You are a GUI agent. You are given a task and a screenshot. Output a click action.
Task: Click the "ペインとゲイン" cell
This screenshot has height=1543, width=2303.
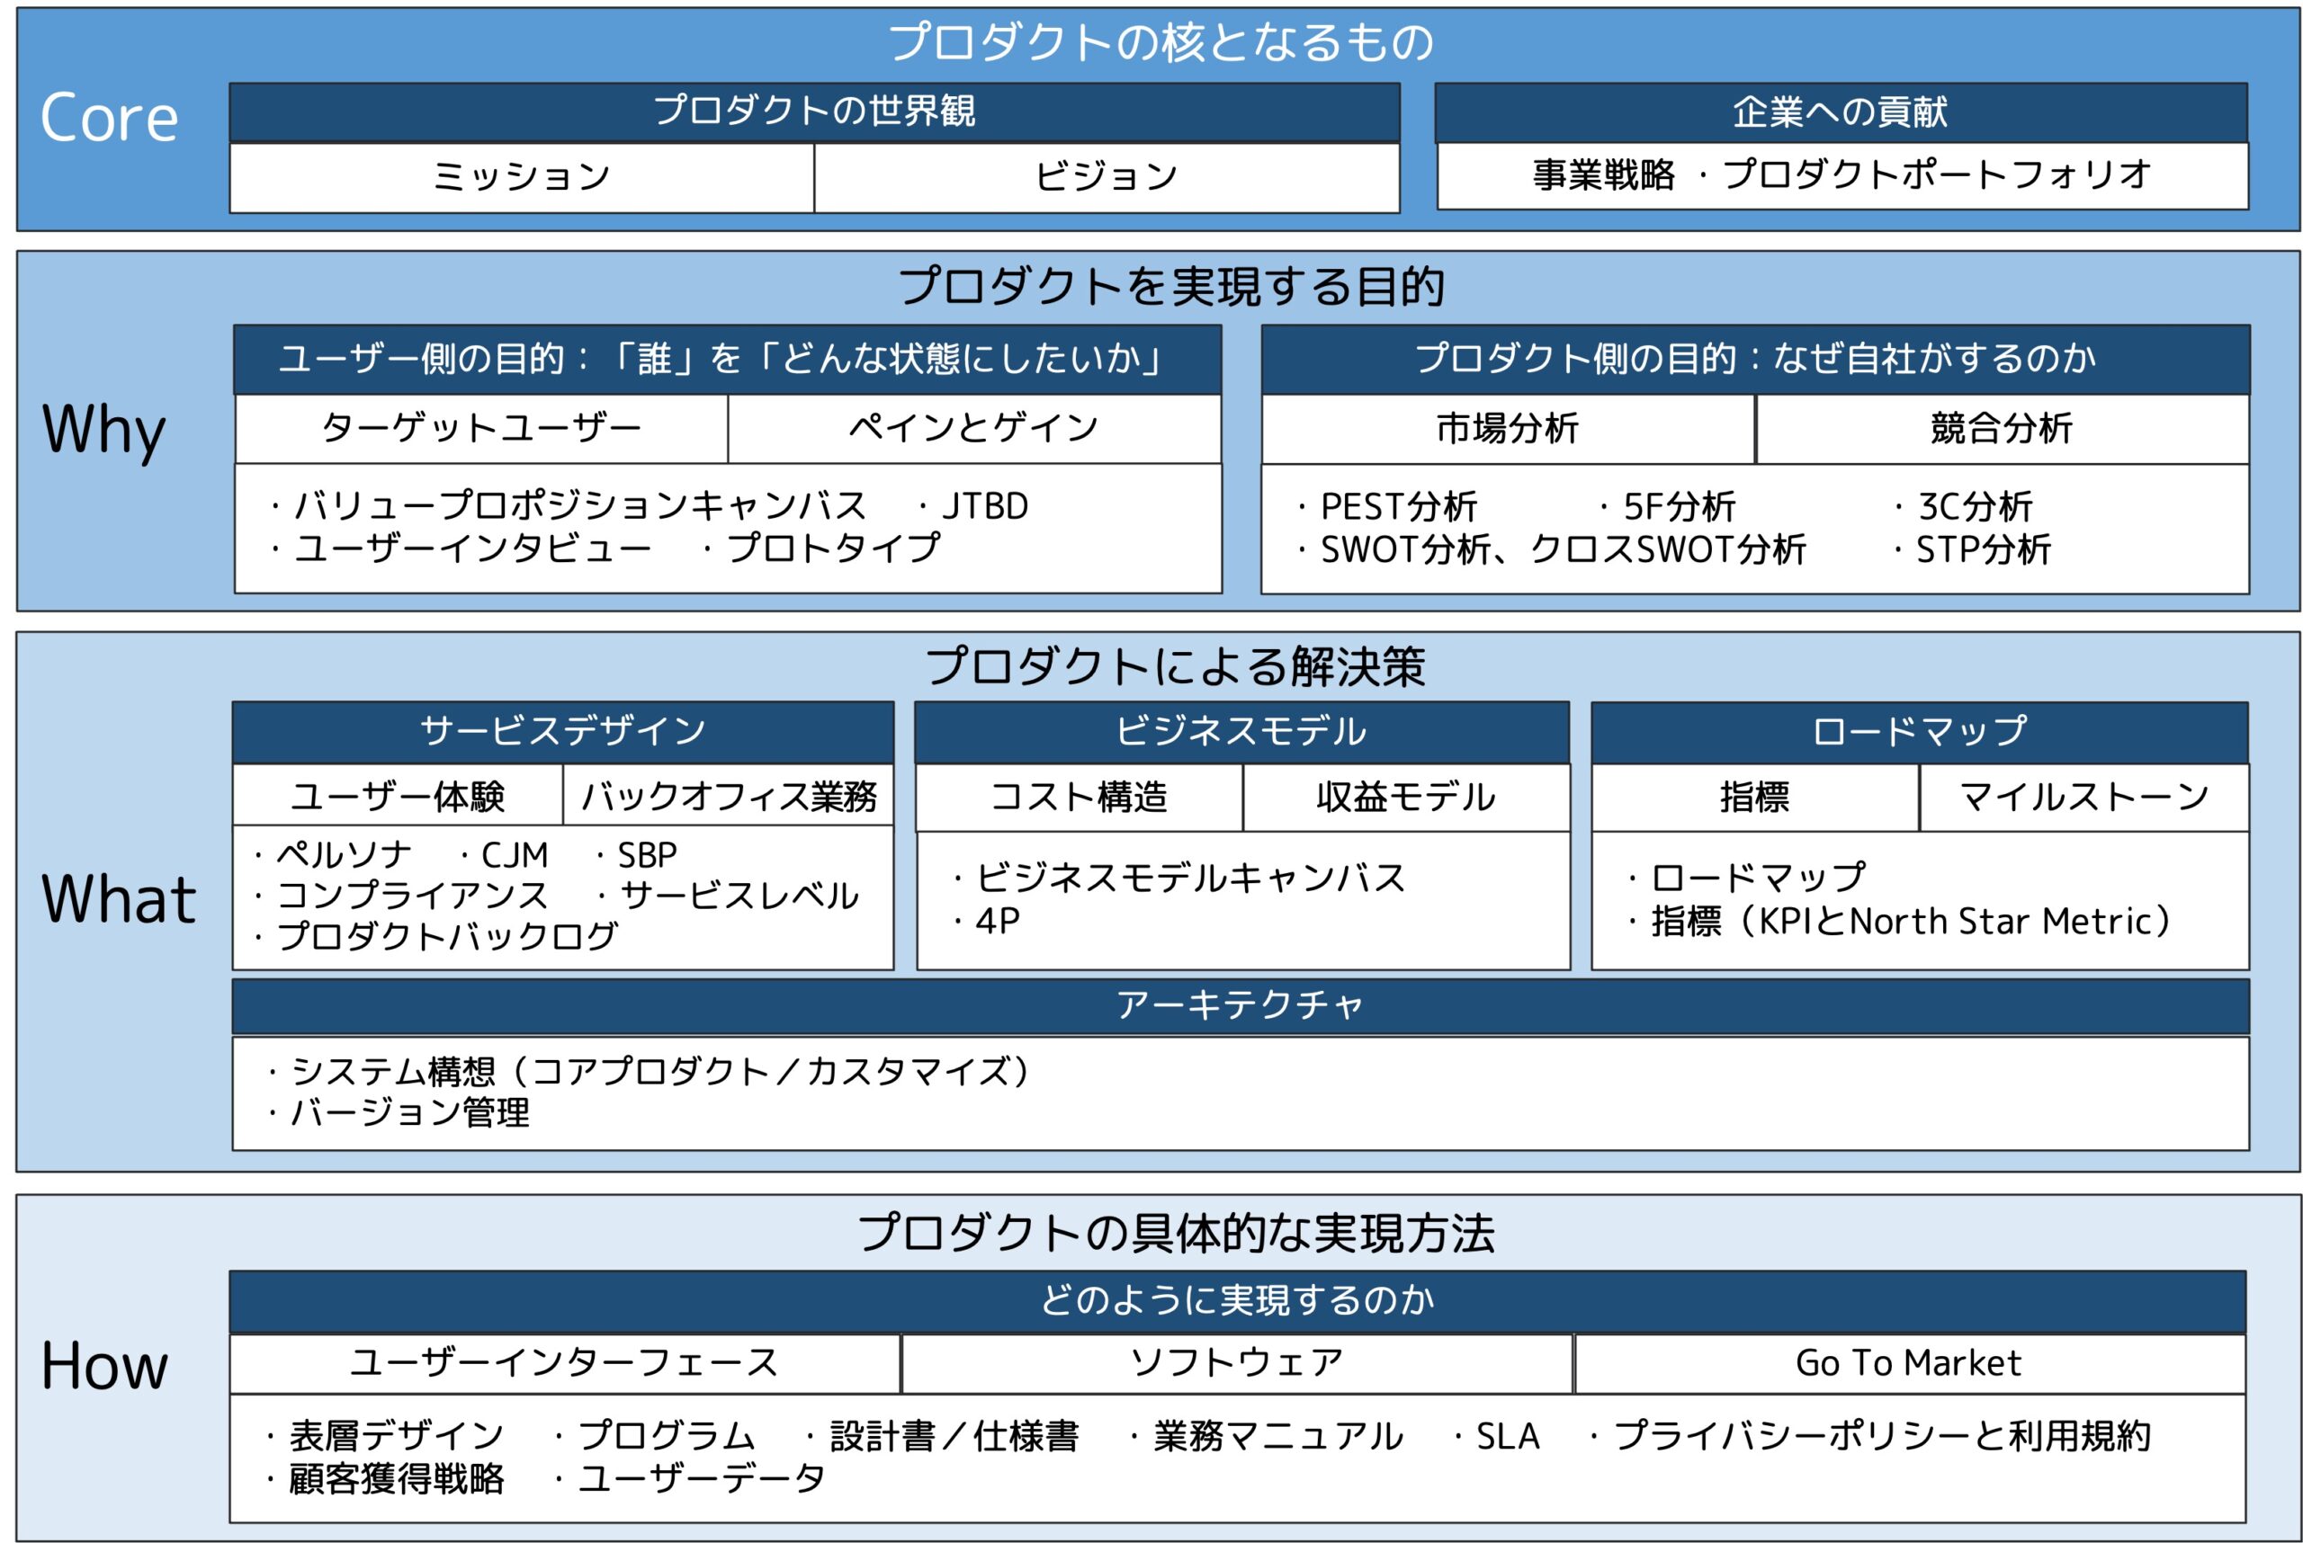[x=975, y=429]
